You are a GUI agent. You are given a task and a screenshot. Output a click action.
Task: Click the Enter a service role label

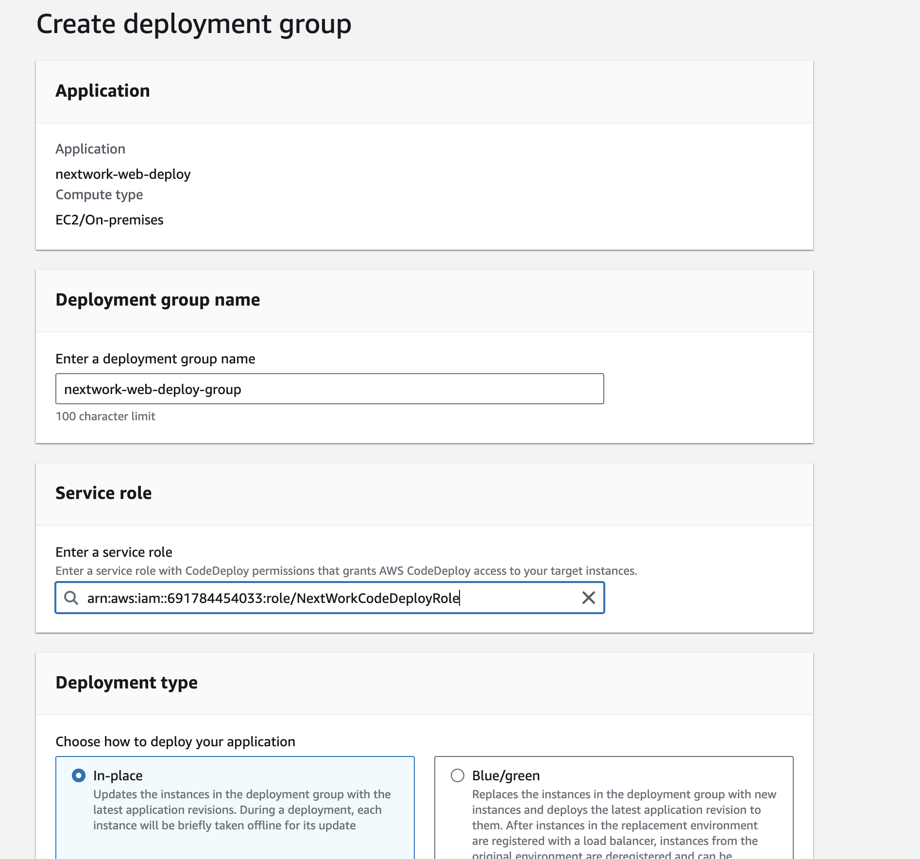(114, 552)
